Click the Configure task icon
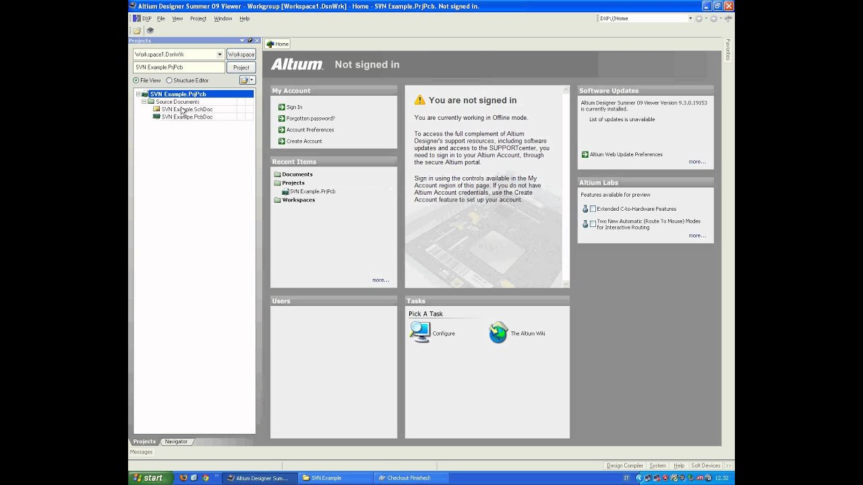 (x=420, y=332)
